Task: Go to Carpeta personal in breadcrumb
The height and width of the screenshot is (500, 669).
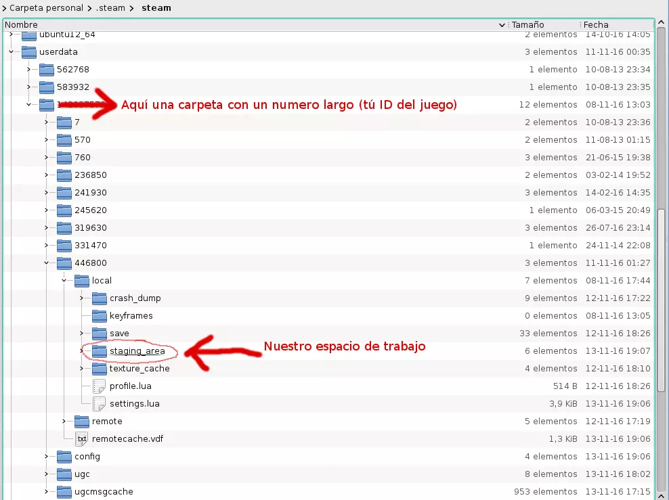Action: coord(46,7)
